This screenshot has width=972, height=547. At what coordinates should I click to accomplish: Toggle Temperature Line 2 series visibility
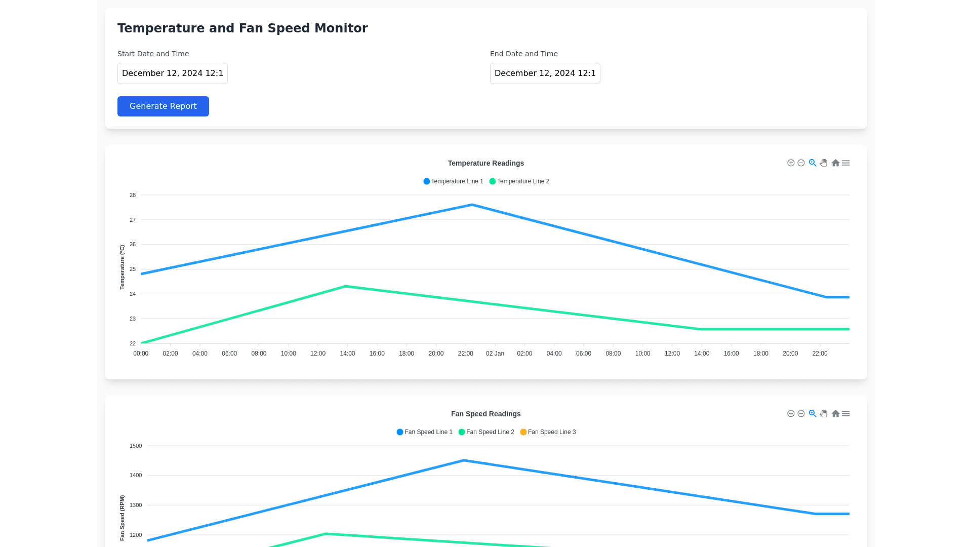(x=519, y=181)
